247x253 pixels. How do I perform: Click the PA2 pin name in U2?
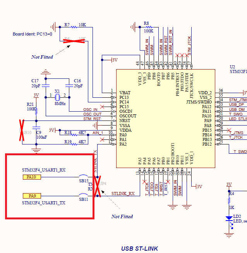coord(123,144)
